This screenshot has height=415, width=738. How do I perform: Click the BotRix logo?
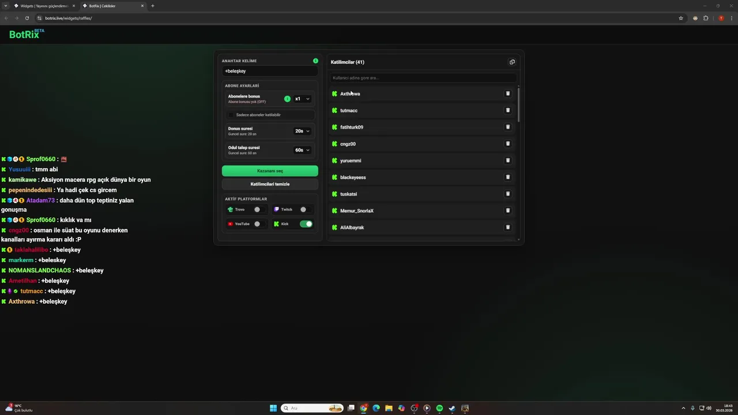click(x=27, y=34)
